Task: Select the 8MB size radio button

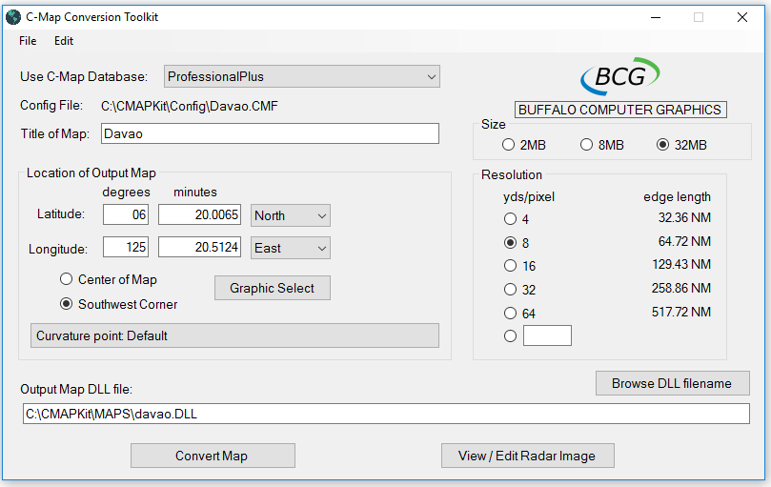Action: 587,145
